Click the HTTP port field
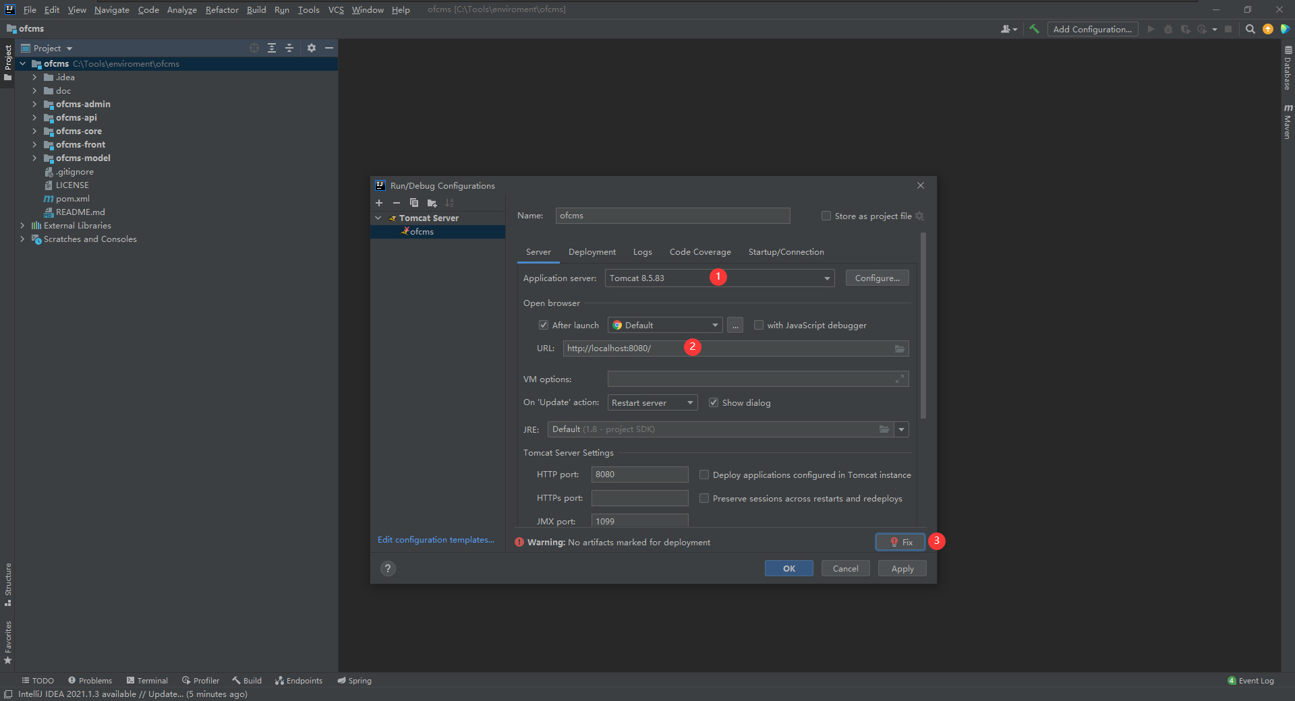The height and width of the screenshot is (701, 1295). 639,475
